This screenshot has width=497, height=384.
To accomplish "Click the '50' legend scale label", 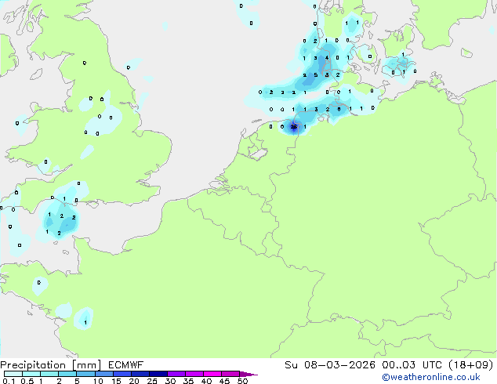I will [x=242, y=381].
